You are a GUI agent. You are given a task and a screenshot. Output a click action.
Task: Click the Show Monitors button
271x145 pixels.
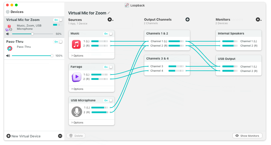click(x=247, y=136)
